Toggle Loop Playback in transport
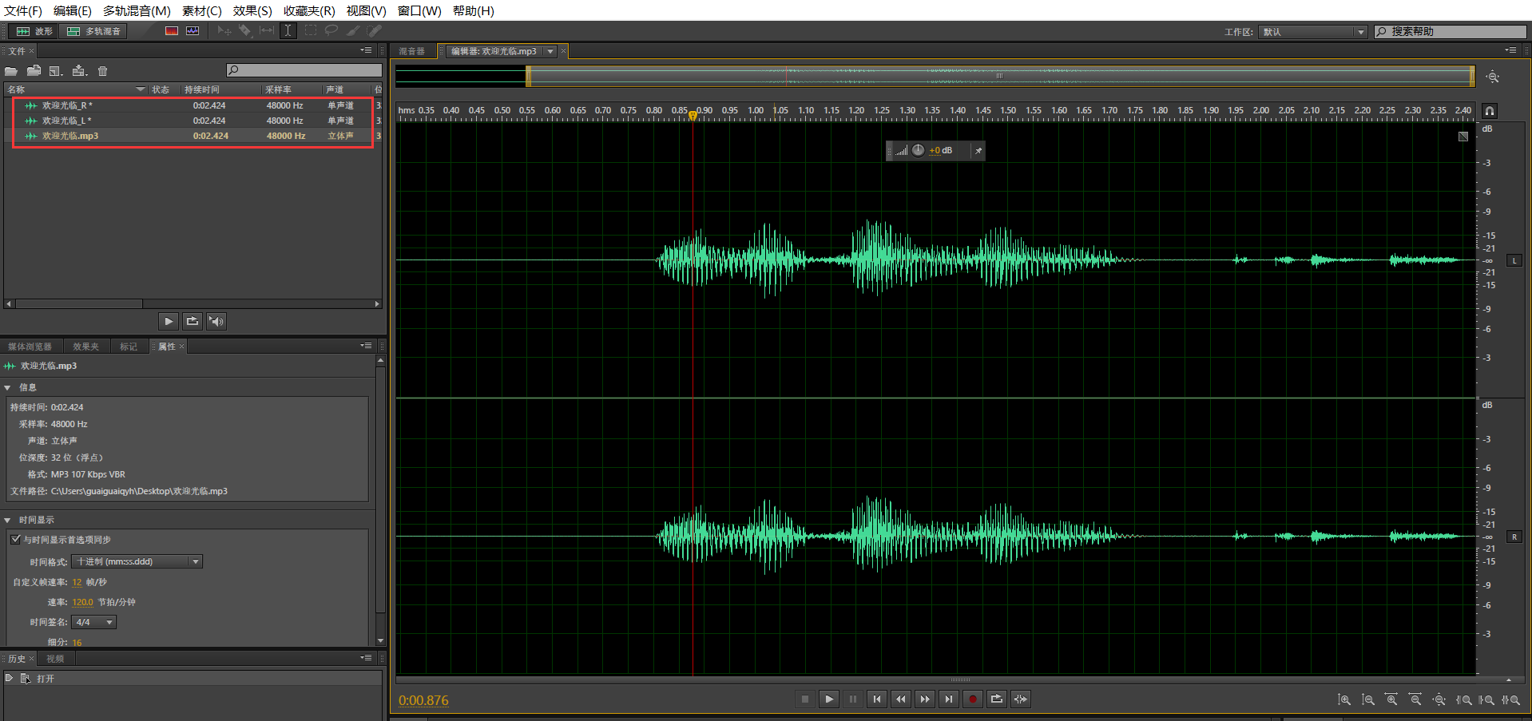 997,699
